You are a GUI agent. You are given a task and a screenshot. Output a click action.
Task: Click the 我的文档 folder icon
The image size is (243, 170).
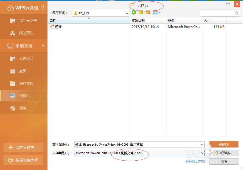(13, 83)
